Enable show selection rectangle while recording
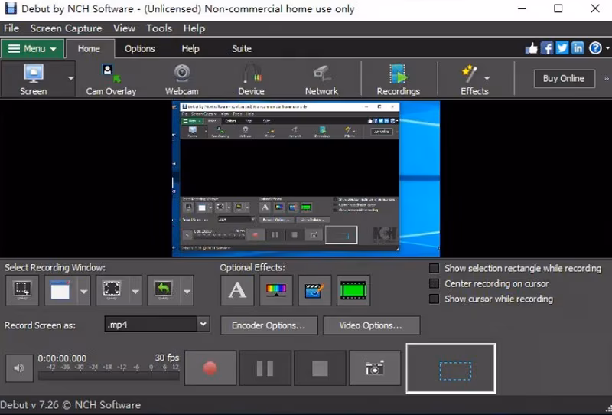Viewport: 612px width, 415px height. point(434,268)
